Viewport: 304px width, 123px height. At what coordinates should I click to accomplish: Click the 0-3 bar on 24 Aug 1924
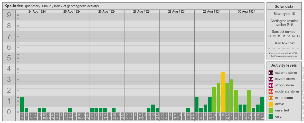[x=22, y=105]
